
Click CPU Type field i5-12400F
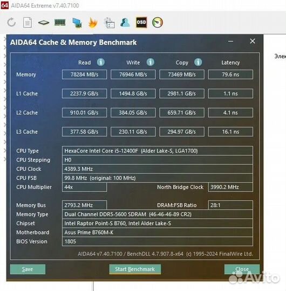(x=158, y=151)
